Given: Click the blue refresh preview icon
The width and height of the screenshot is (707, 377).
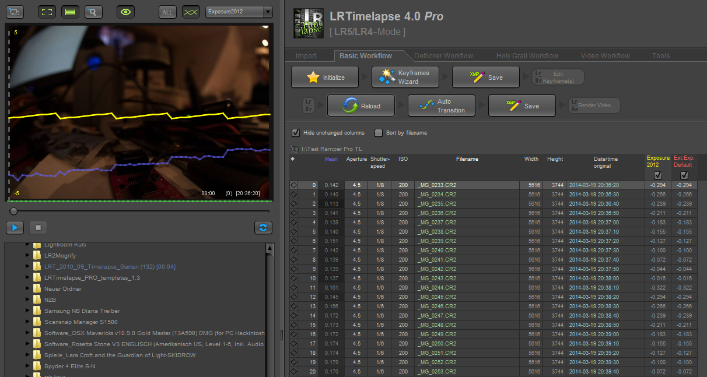Looking at the screenshot, I should [264, 227].
